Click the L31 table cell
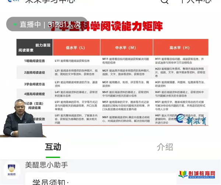 tap(76, 84)
